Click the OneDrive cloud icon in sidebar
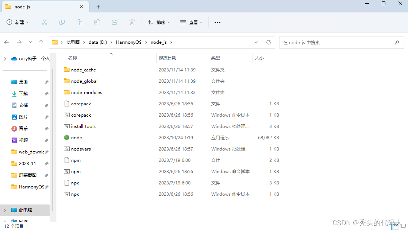The image size is (408, 230). 14,59
